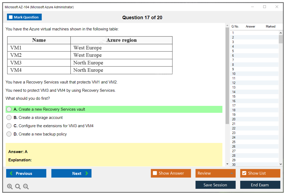Click the Previous button
Screen dimensions: 287x196
click(26, 173)
